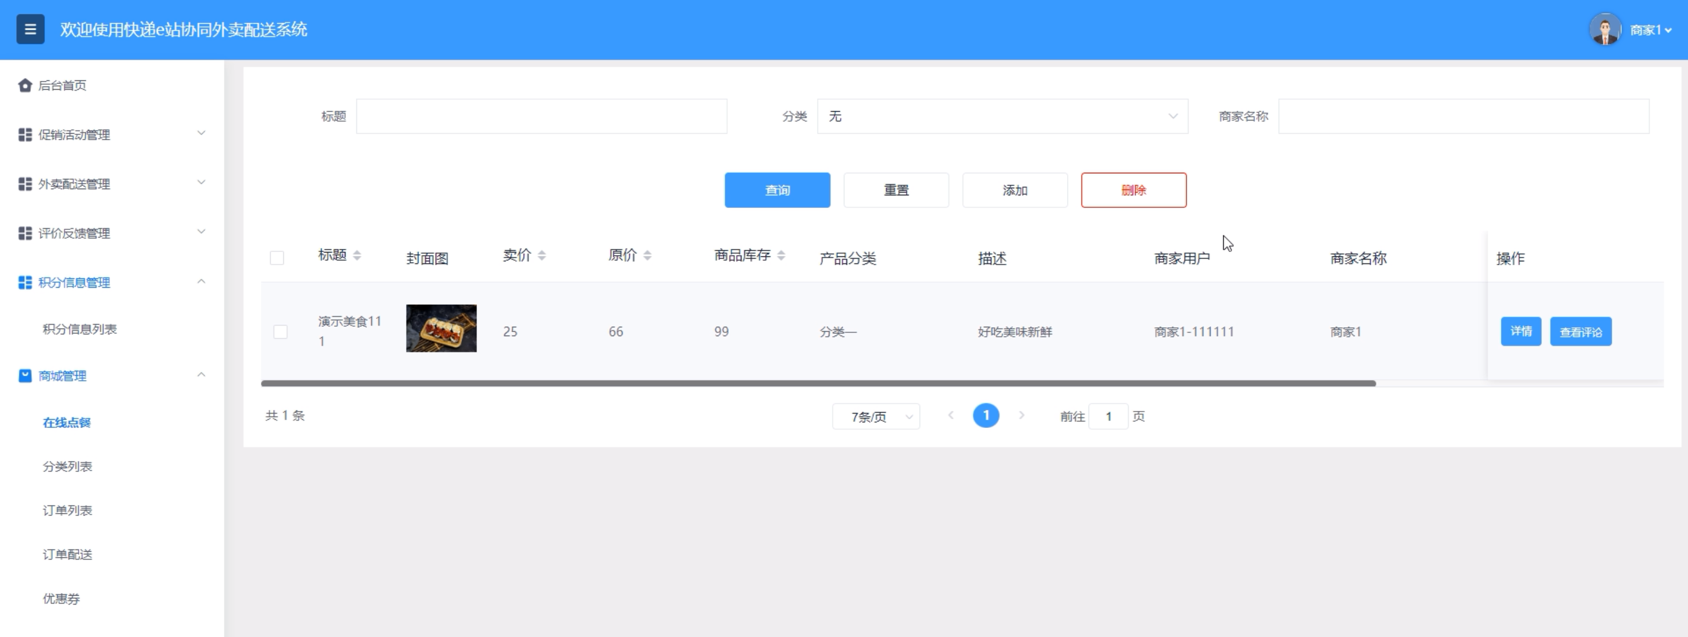Click the grid icon next to 外卖配送管理
This screenshot has height=637, width=1688.
pyautogui.click(x=25, y=184)
